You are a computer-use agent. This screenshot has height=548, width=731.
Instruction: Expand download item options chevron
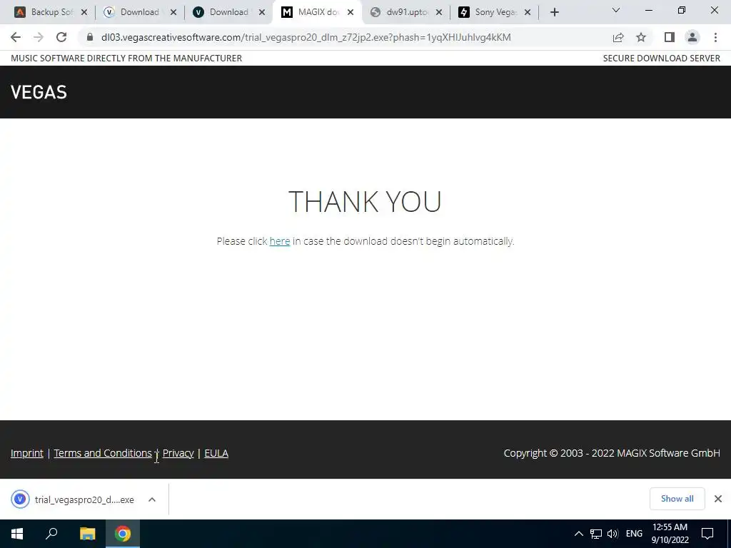pyautogui.click(x=151, y=499)
